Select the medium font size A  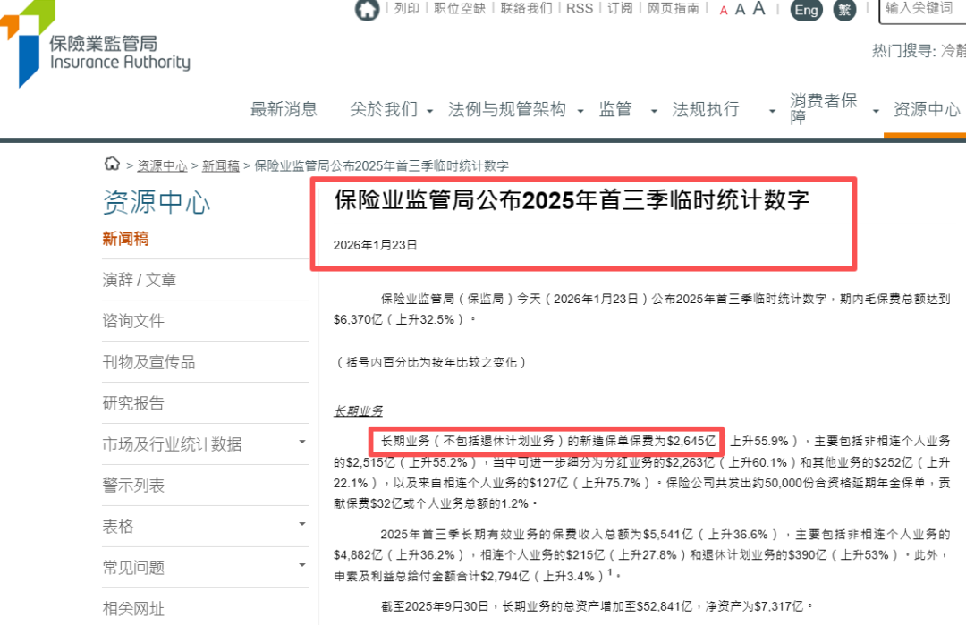coord(740,10)
